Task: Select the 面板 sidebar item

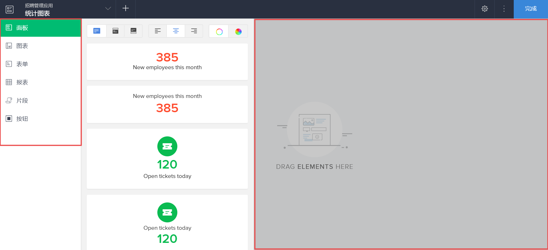Action: coord(41,28)
